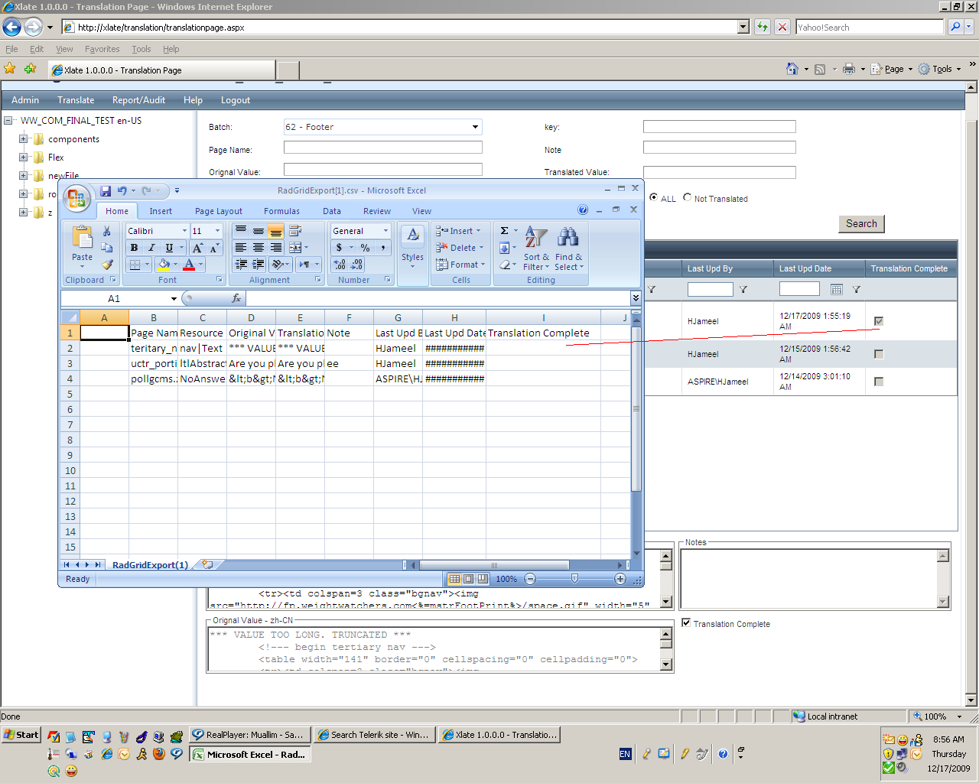
Task: Open Sort & Filter in Editing group
Action: [536, 249]
